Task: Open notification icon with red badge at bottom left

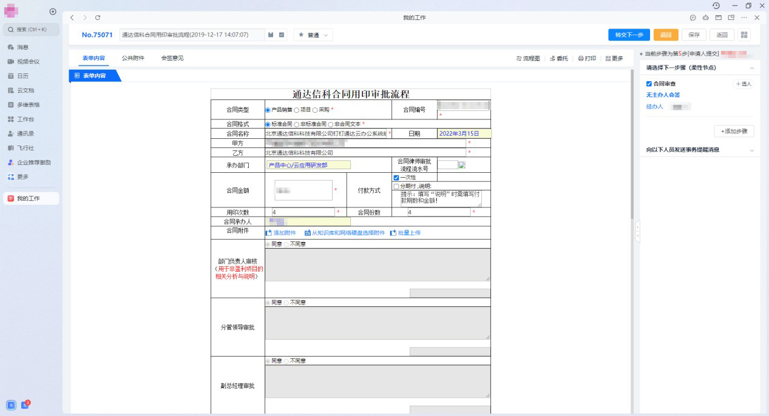Action: point(25,404)
